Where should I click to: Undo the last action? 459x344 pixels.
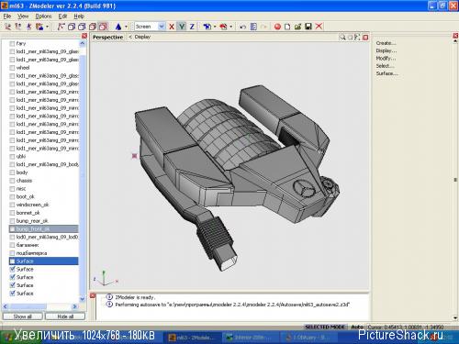pos(243,27)
